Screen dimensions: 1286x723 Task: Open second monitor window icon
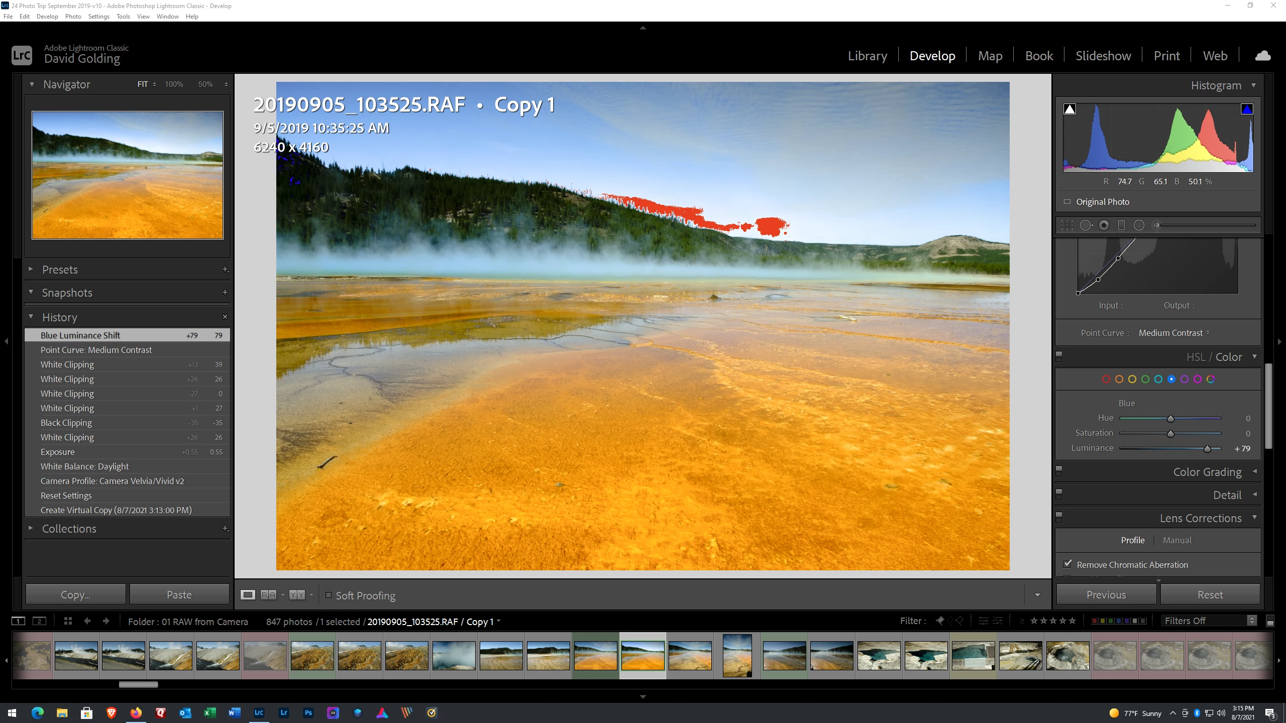(39, 621)
